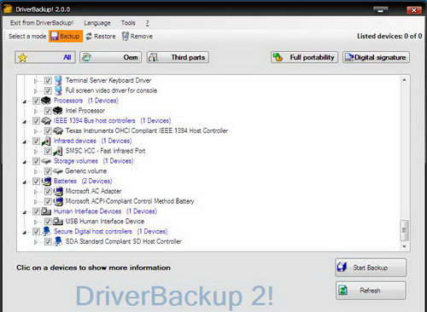Image resolution: width=427 pixels, height=312 pixels.
Task: Uncheck Terminal Server Keyboard Driver checkbox
Action: tap(48, 81)
